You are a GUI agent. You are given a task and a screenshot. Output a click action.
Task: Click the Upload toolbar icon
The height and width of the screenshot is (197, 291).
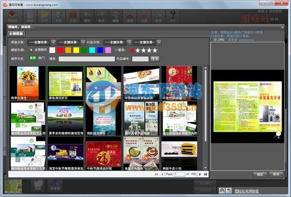coord(73,16)
